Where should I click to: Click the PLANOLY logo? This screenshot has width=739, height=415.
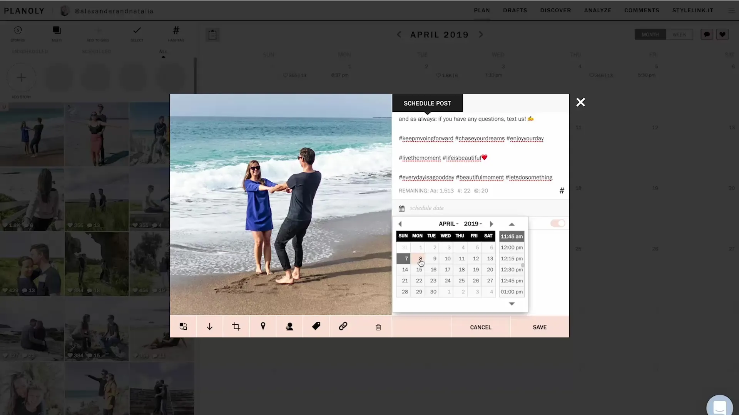(x=24, y=11)
